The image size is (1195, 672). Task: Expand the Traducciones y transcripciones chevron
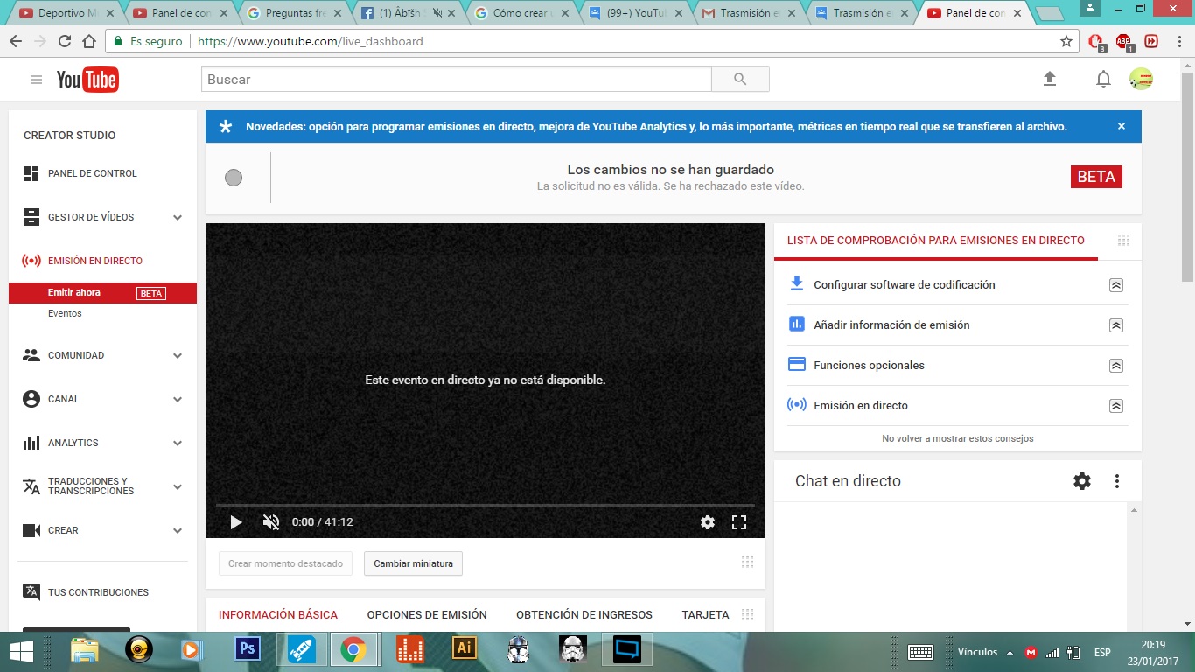pyautogui.click(x=178, y=486)
